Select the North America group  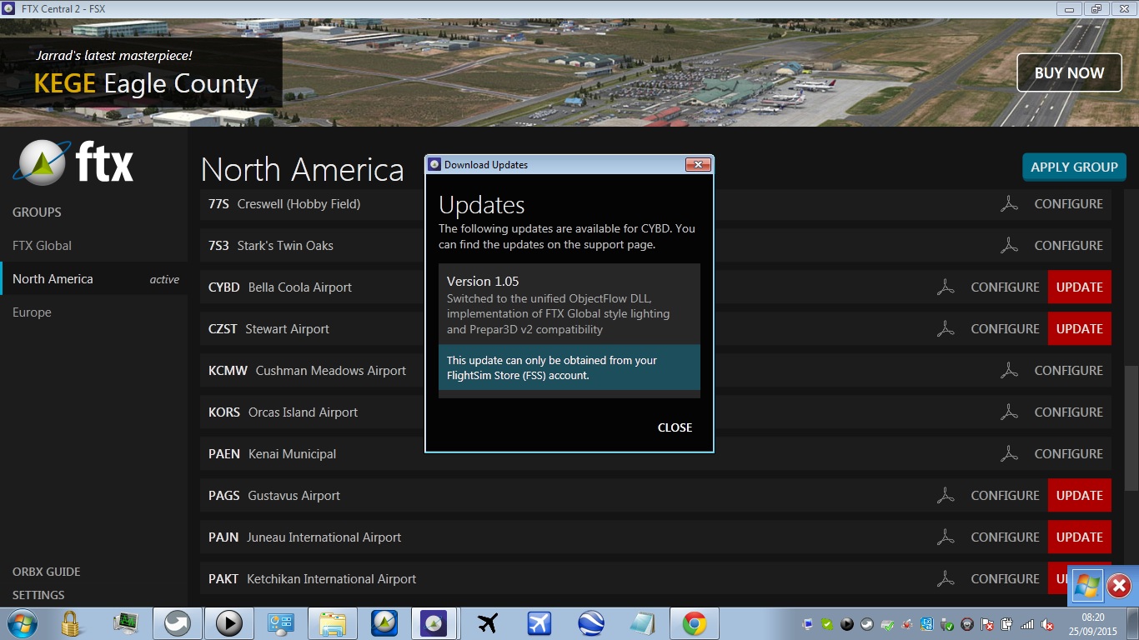(53, 279)
